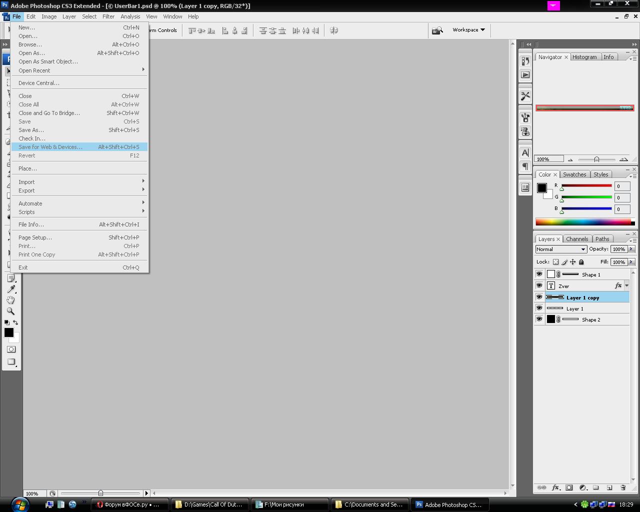Open the Workspace dropdown
The image size is (640, 512).
(468, 30)
